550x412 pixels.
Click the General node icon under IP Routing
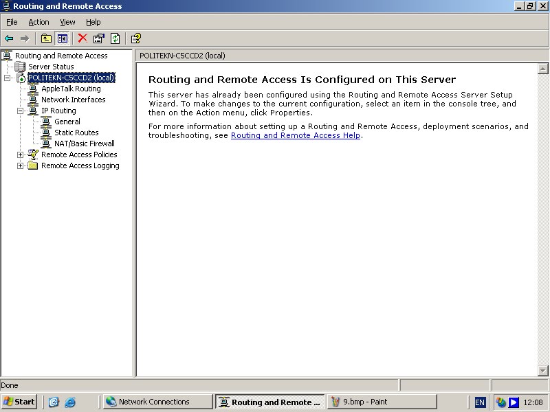(x=45, y=122)
